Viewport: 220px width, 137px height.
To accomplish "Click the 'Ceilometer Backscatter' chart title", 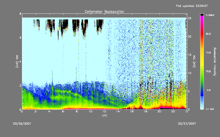I will coord(105,12).
